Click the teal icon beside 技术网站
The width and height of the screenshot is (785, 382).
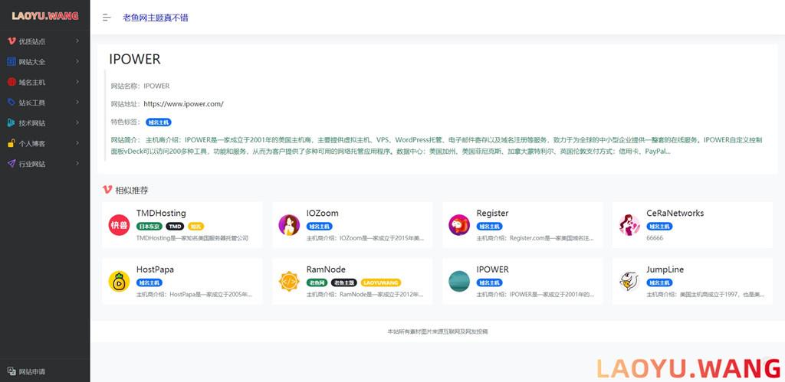11,122
